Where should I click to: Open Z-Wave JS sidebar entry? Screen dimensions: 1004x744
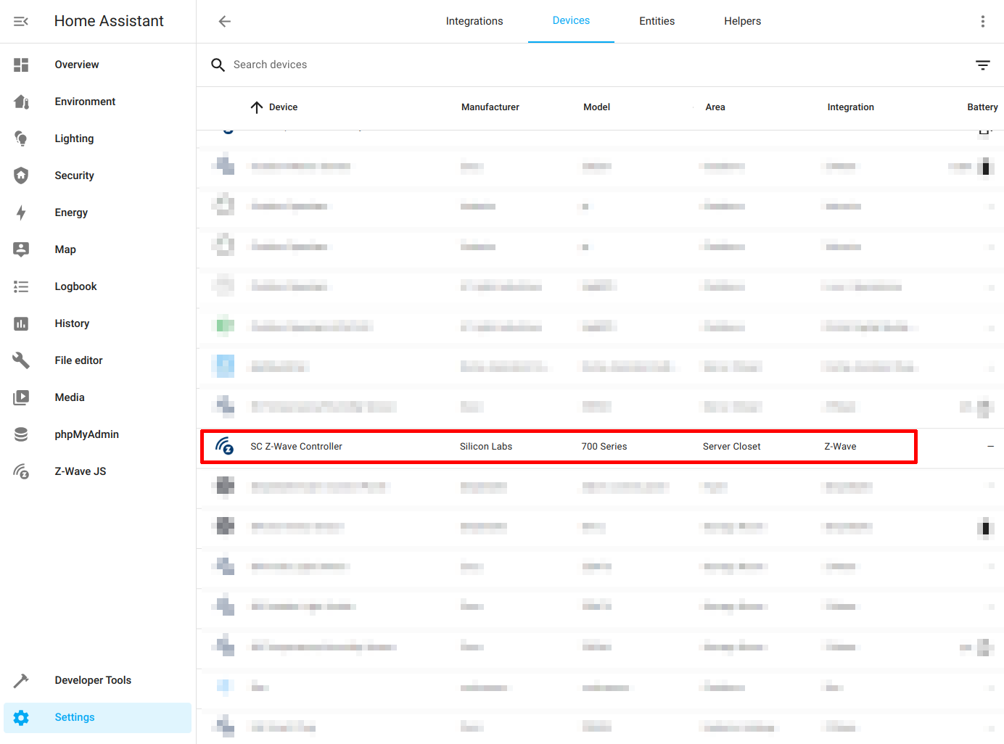98,471
